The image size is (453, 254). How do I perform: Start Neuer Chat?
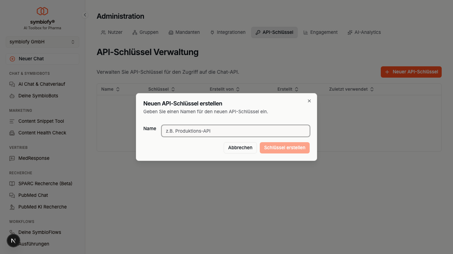tap(42, 59)
